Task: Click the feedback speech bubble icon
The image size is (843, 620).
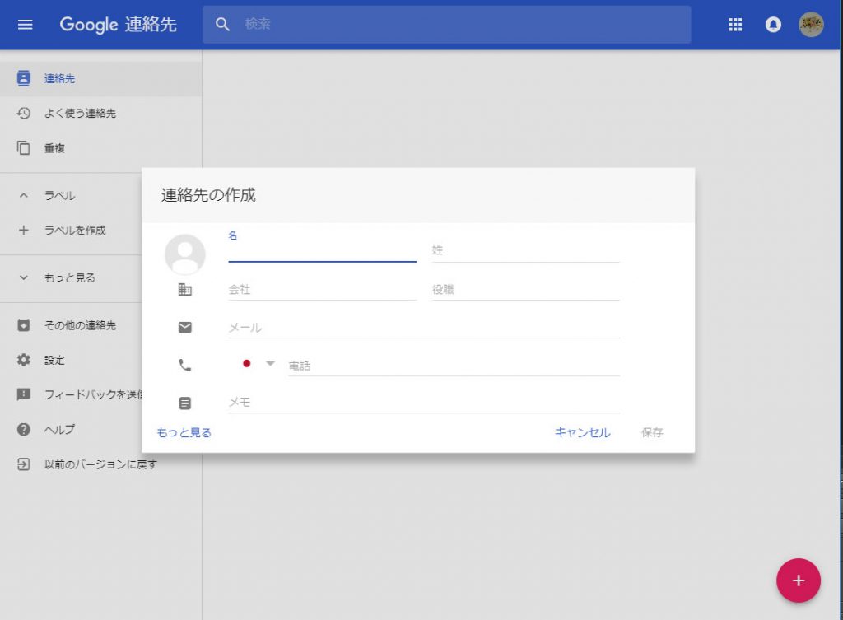Action: [24, 394]
